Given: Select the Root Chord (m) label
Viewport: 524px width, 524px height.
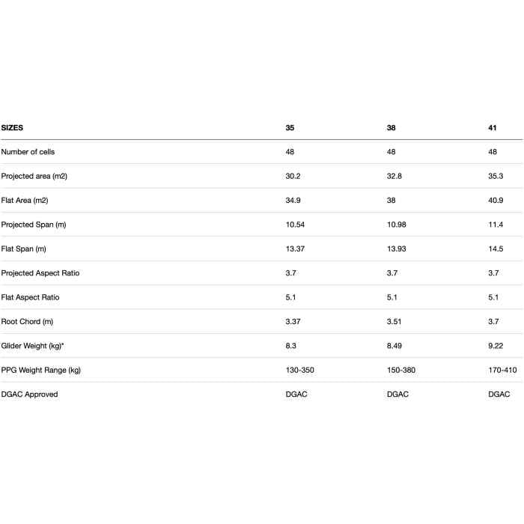Looking at the screenshot, I should [27, 321].
